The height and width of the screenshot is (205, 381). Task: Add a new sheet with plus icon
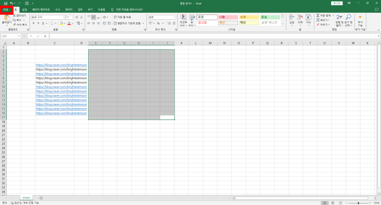point(41,198)
